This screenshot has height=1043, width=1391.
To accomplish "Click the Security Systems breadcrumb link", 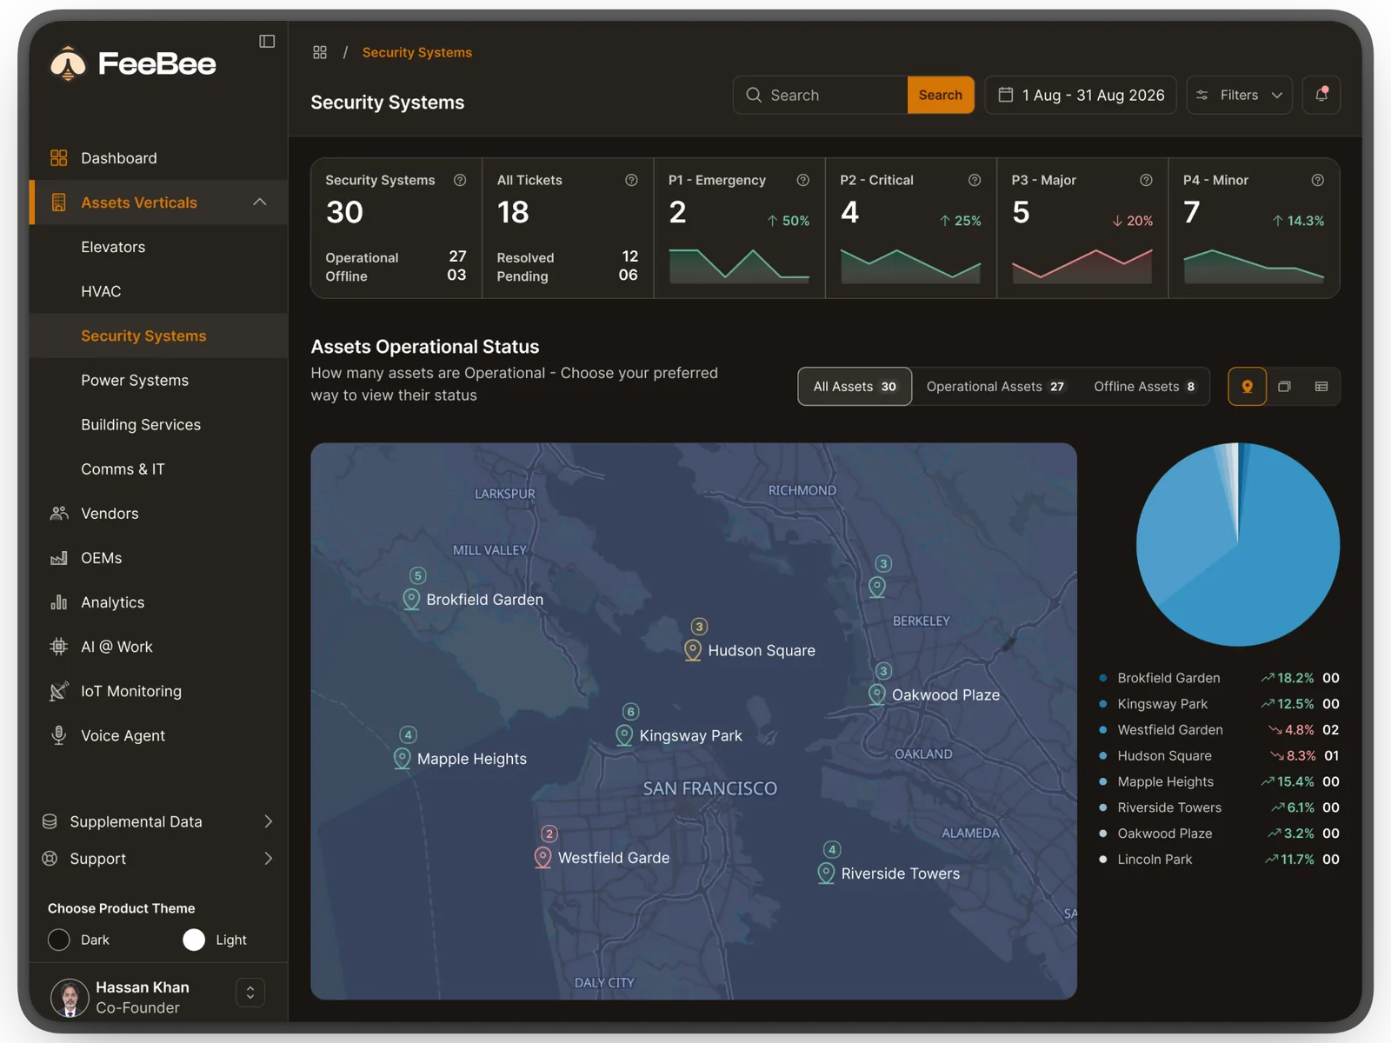I will (417, 52).
